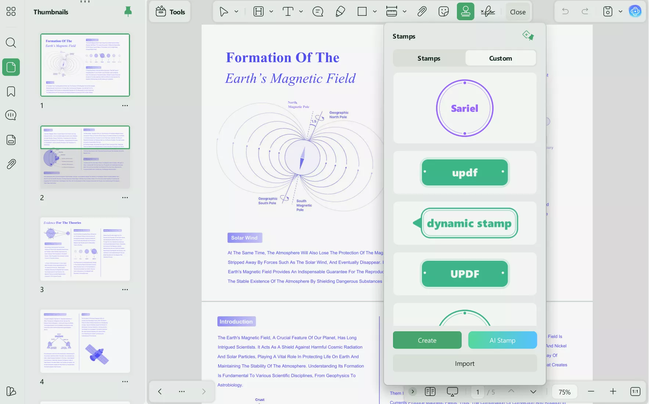649x404 pixels.
Task: Click the comment note tool
Action: [x=318, y=12]
